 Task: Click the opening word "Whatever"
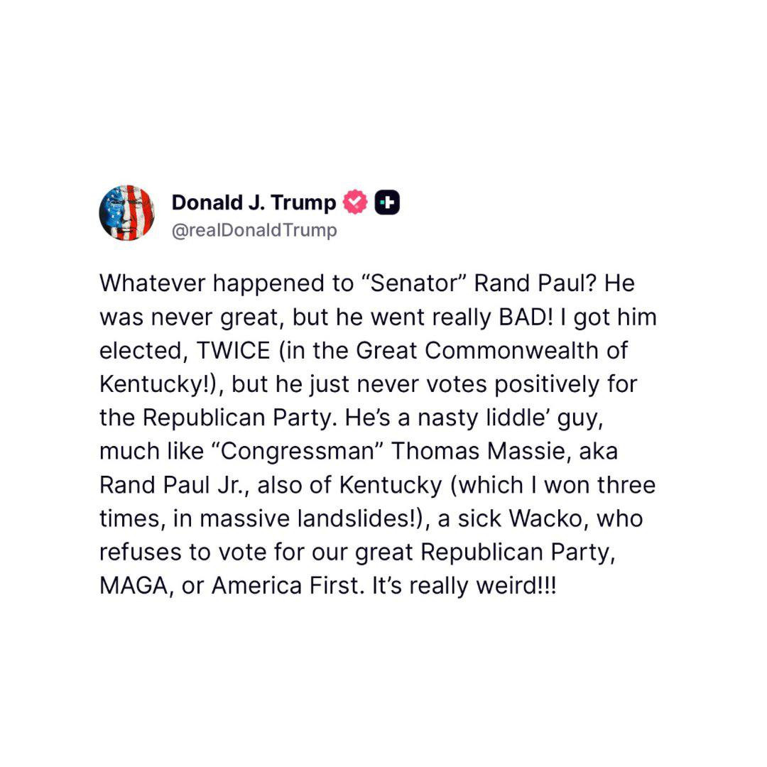(x=150, y=283)
